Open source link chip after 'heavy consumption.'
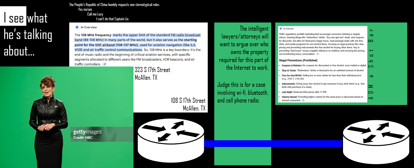Image resolution: width=414 pixels, height=168 pixels. point(318,54)
